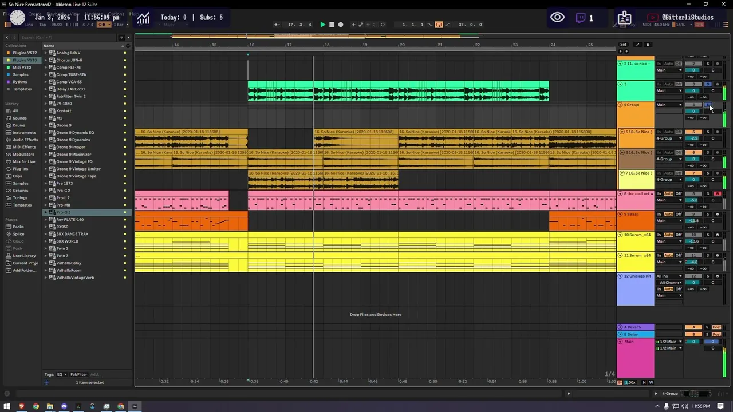
Task: Unfold track 2 11. so nice
Action: pos(620,64)
